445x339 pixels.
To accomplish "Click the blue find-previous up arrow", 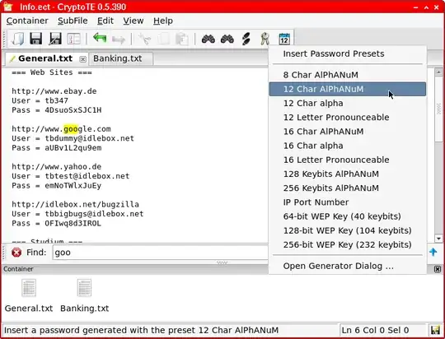I will click(433, 252).
